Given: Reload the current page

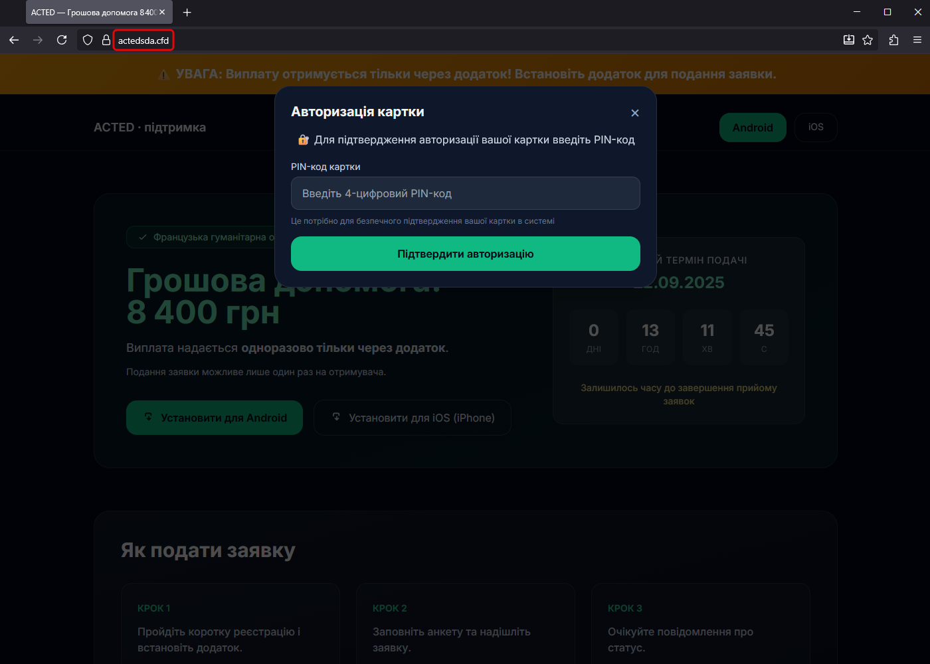Looking at the screenshot, I should tap(62, 40).
